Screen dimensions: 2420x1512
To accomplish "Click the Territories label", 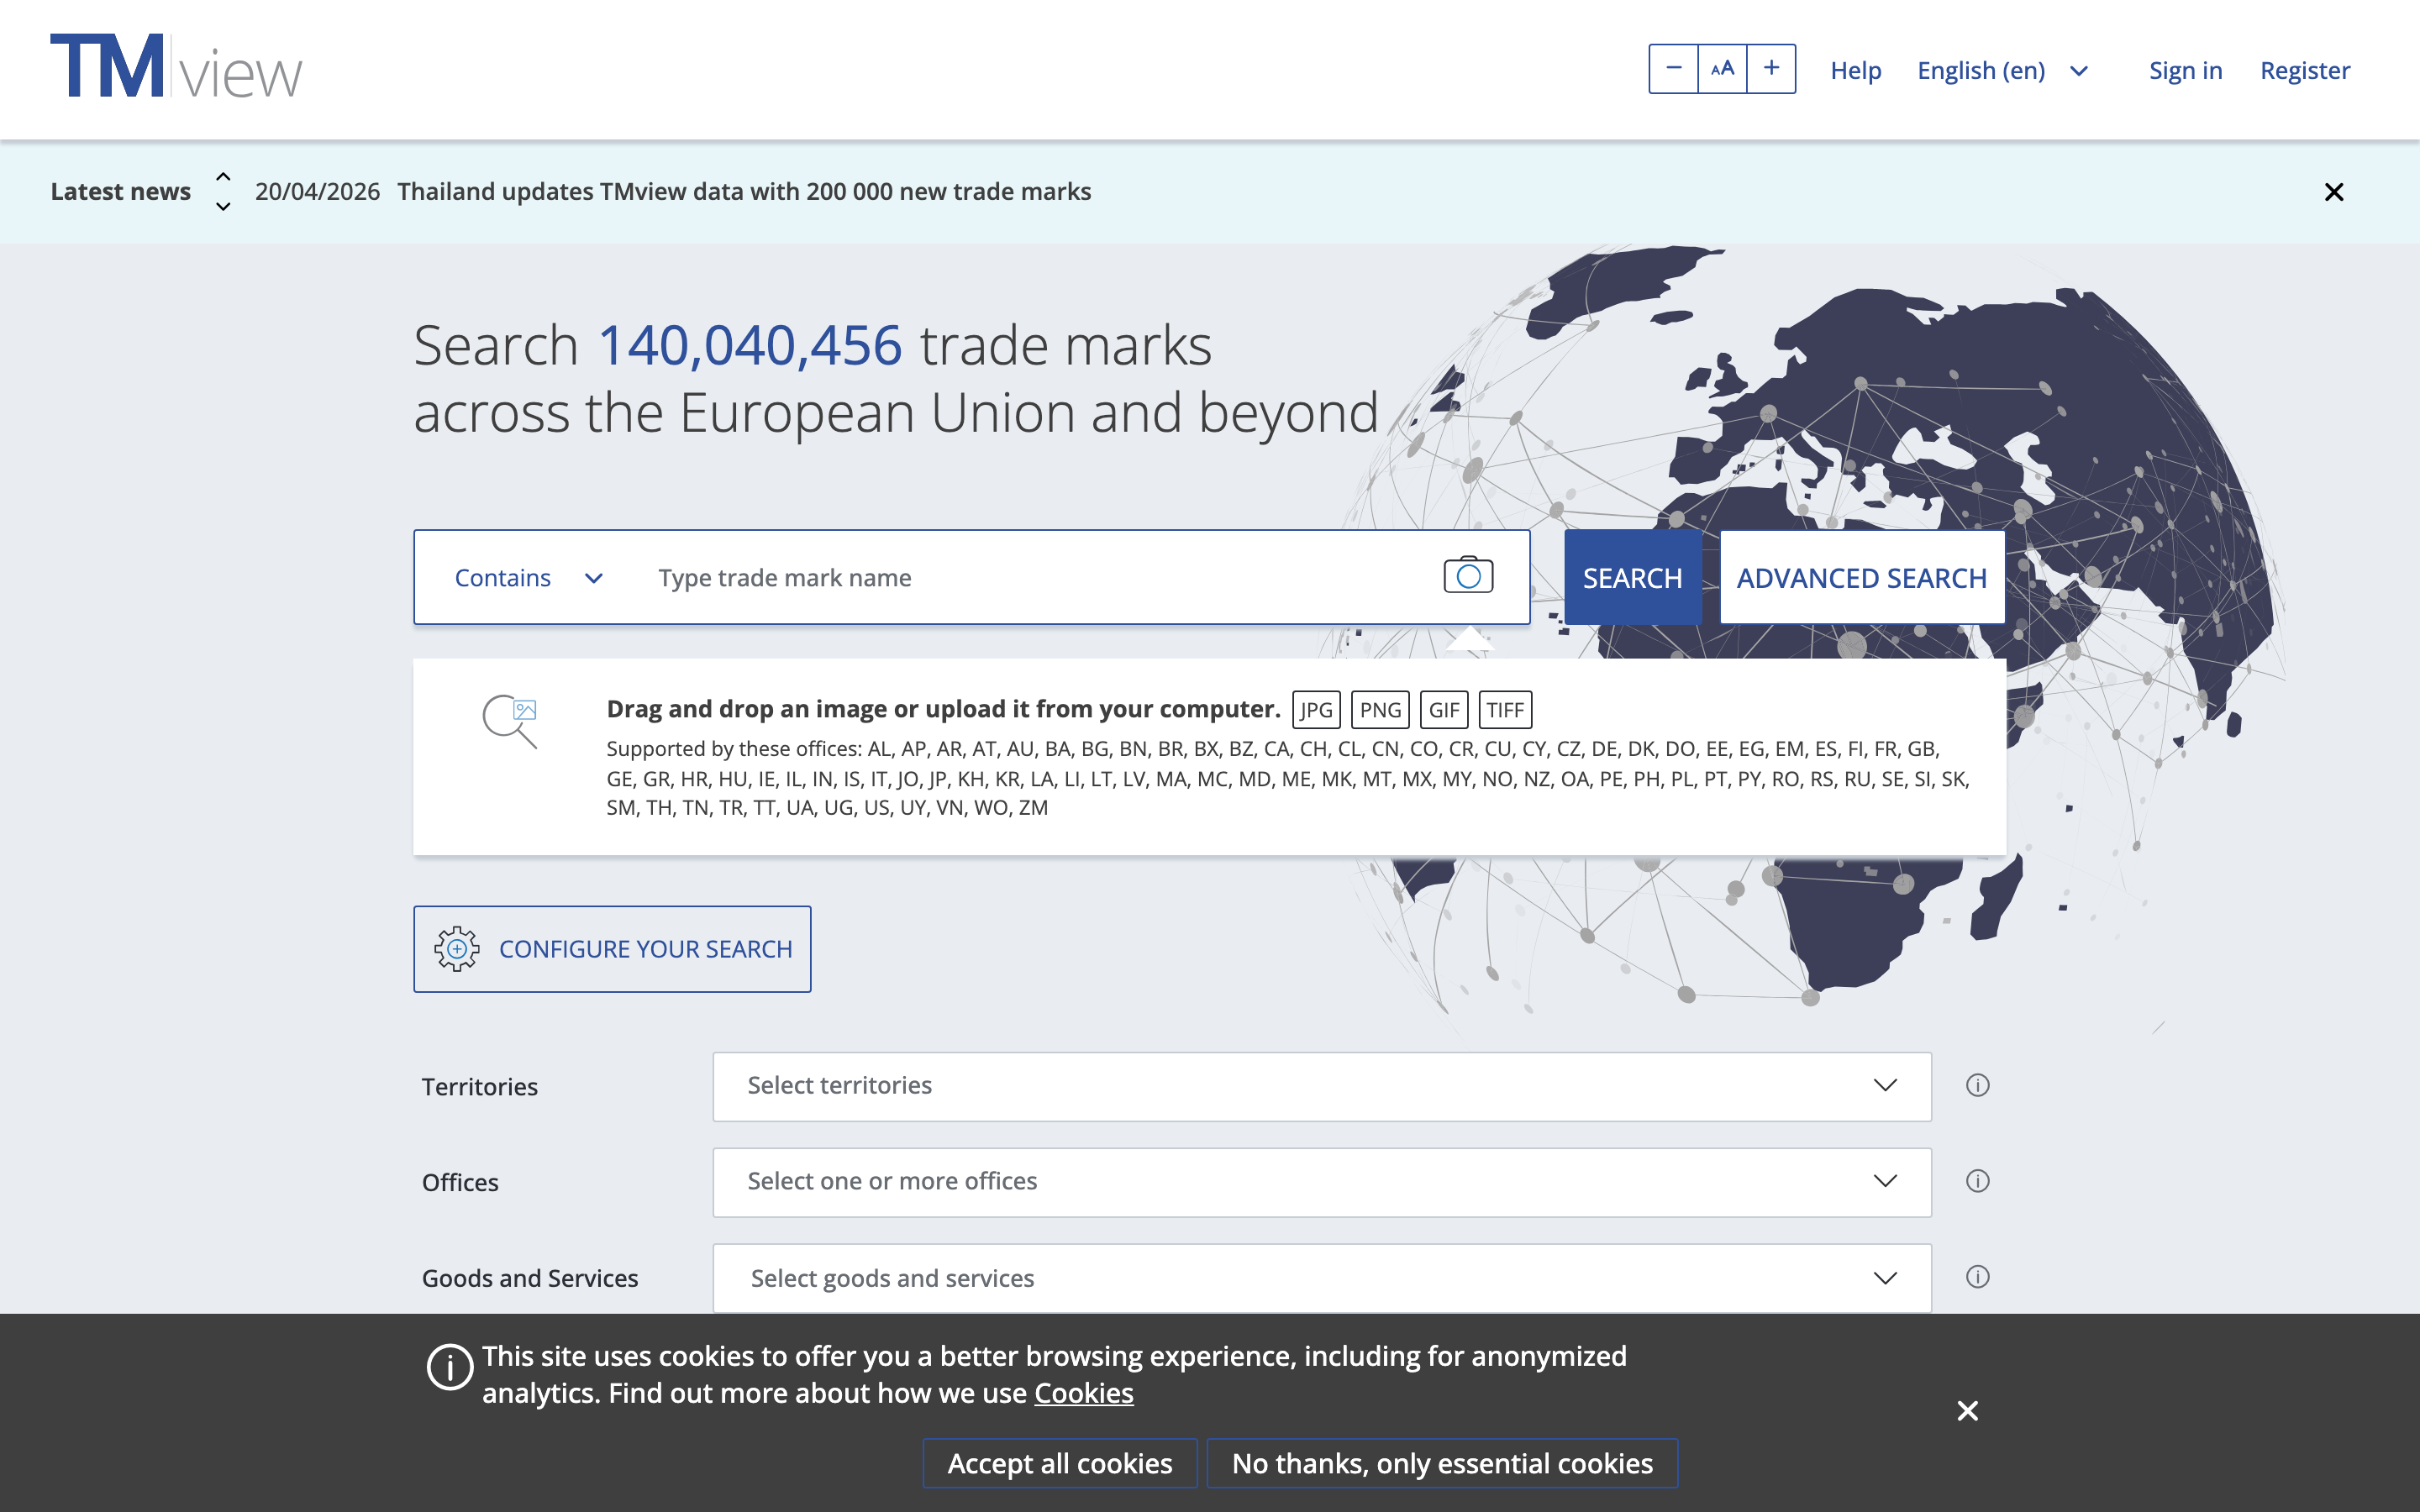I will coord(480,1087).
